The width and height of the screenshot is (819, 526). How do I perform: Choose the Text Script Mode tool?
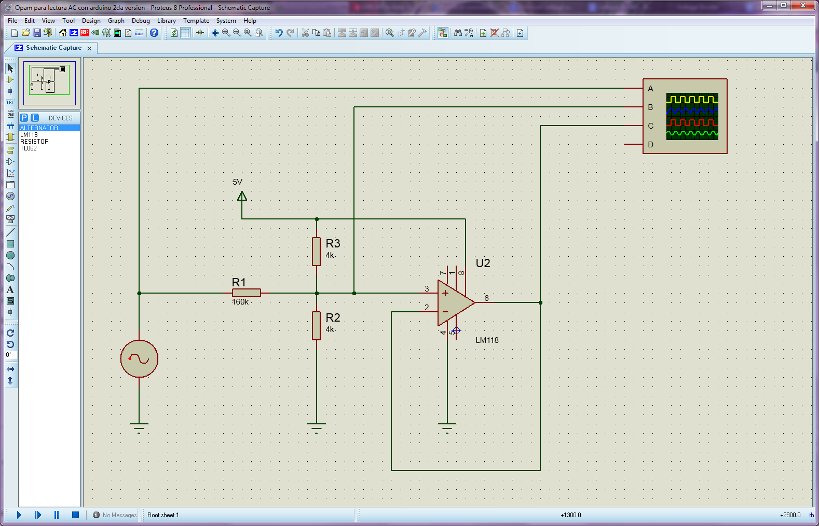pos(10,114)
